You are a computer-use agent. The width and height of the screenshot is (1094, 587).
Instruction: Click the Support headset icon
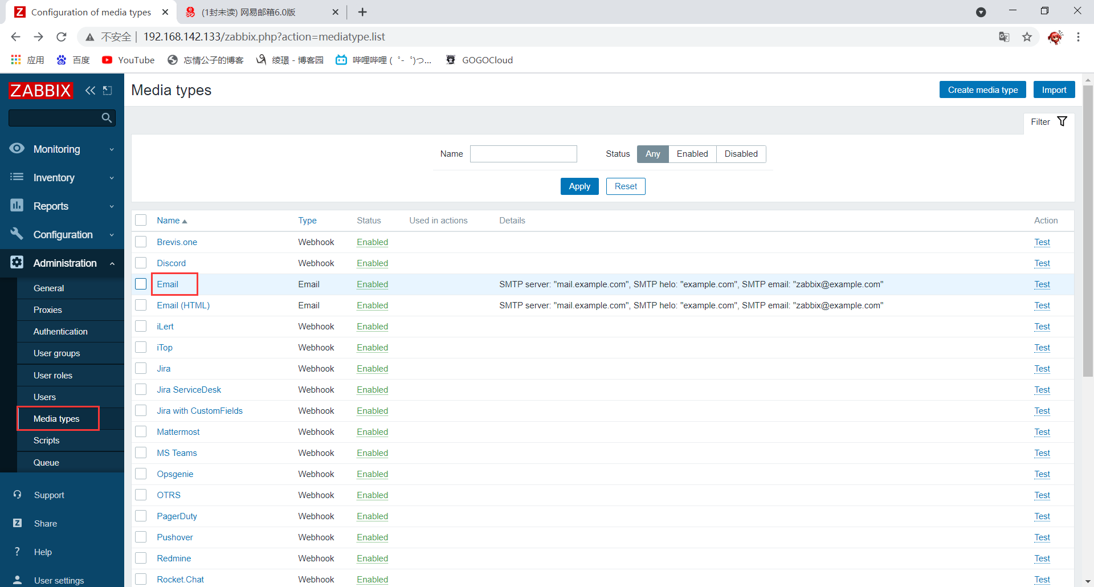point(17,495)
